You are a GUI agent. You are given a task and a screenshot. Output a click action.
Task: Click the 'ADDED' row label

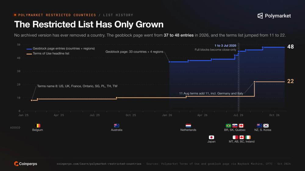[x=15, y=127]
